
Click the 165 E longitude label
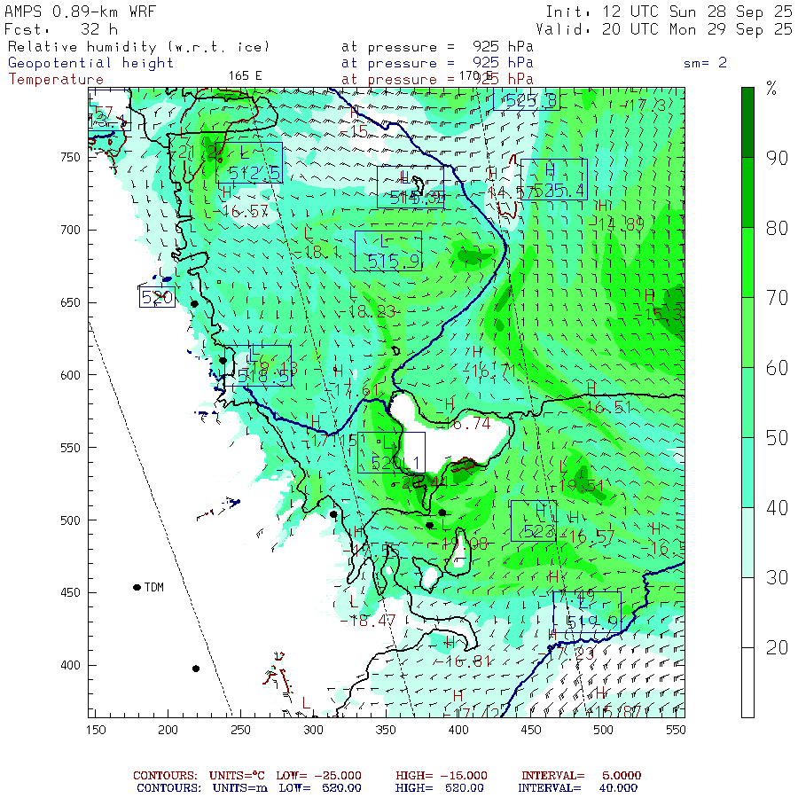tap(246, 75)
